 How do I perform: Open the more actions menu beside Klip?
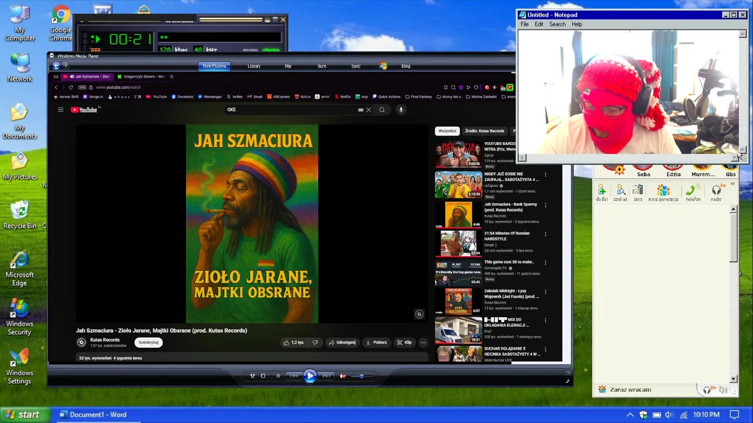pos(423,343)
